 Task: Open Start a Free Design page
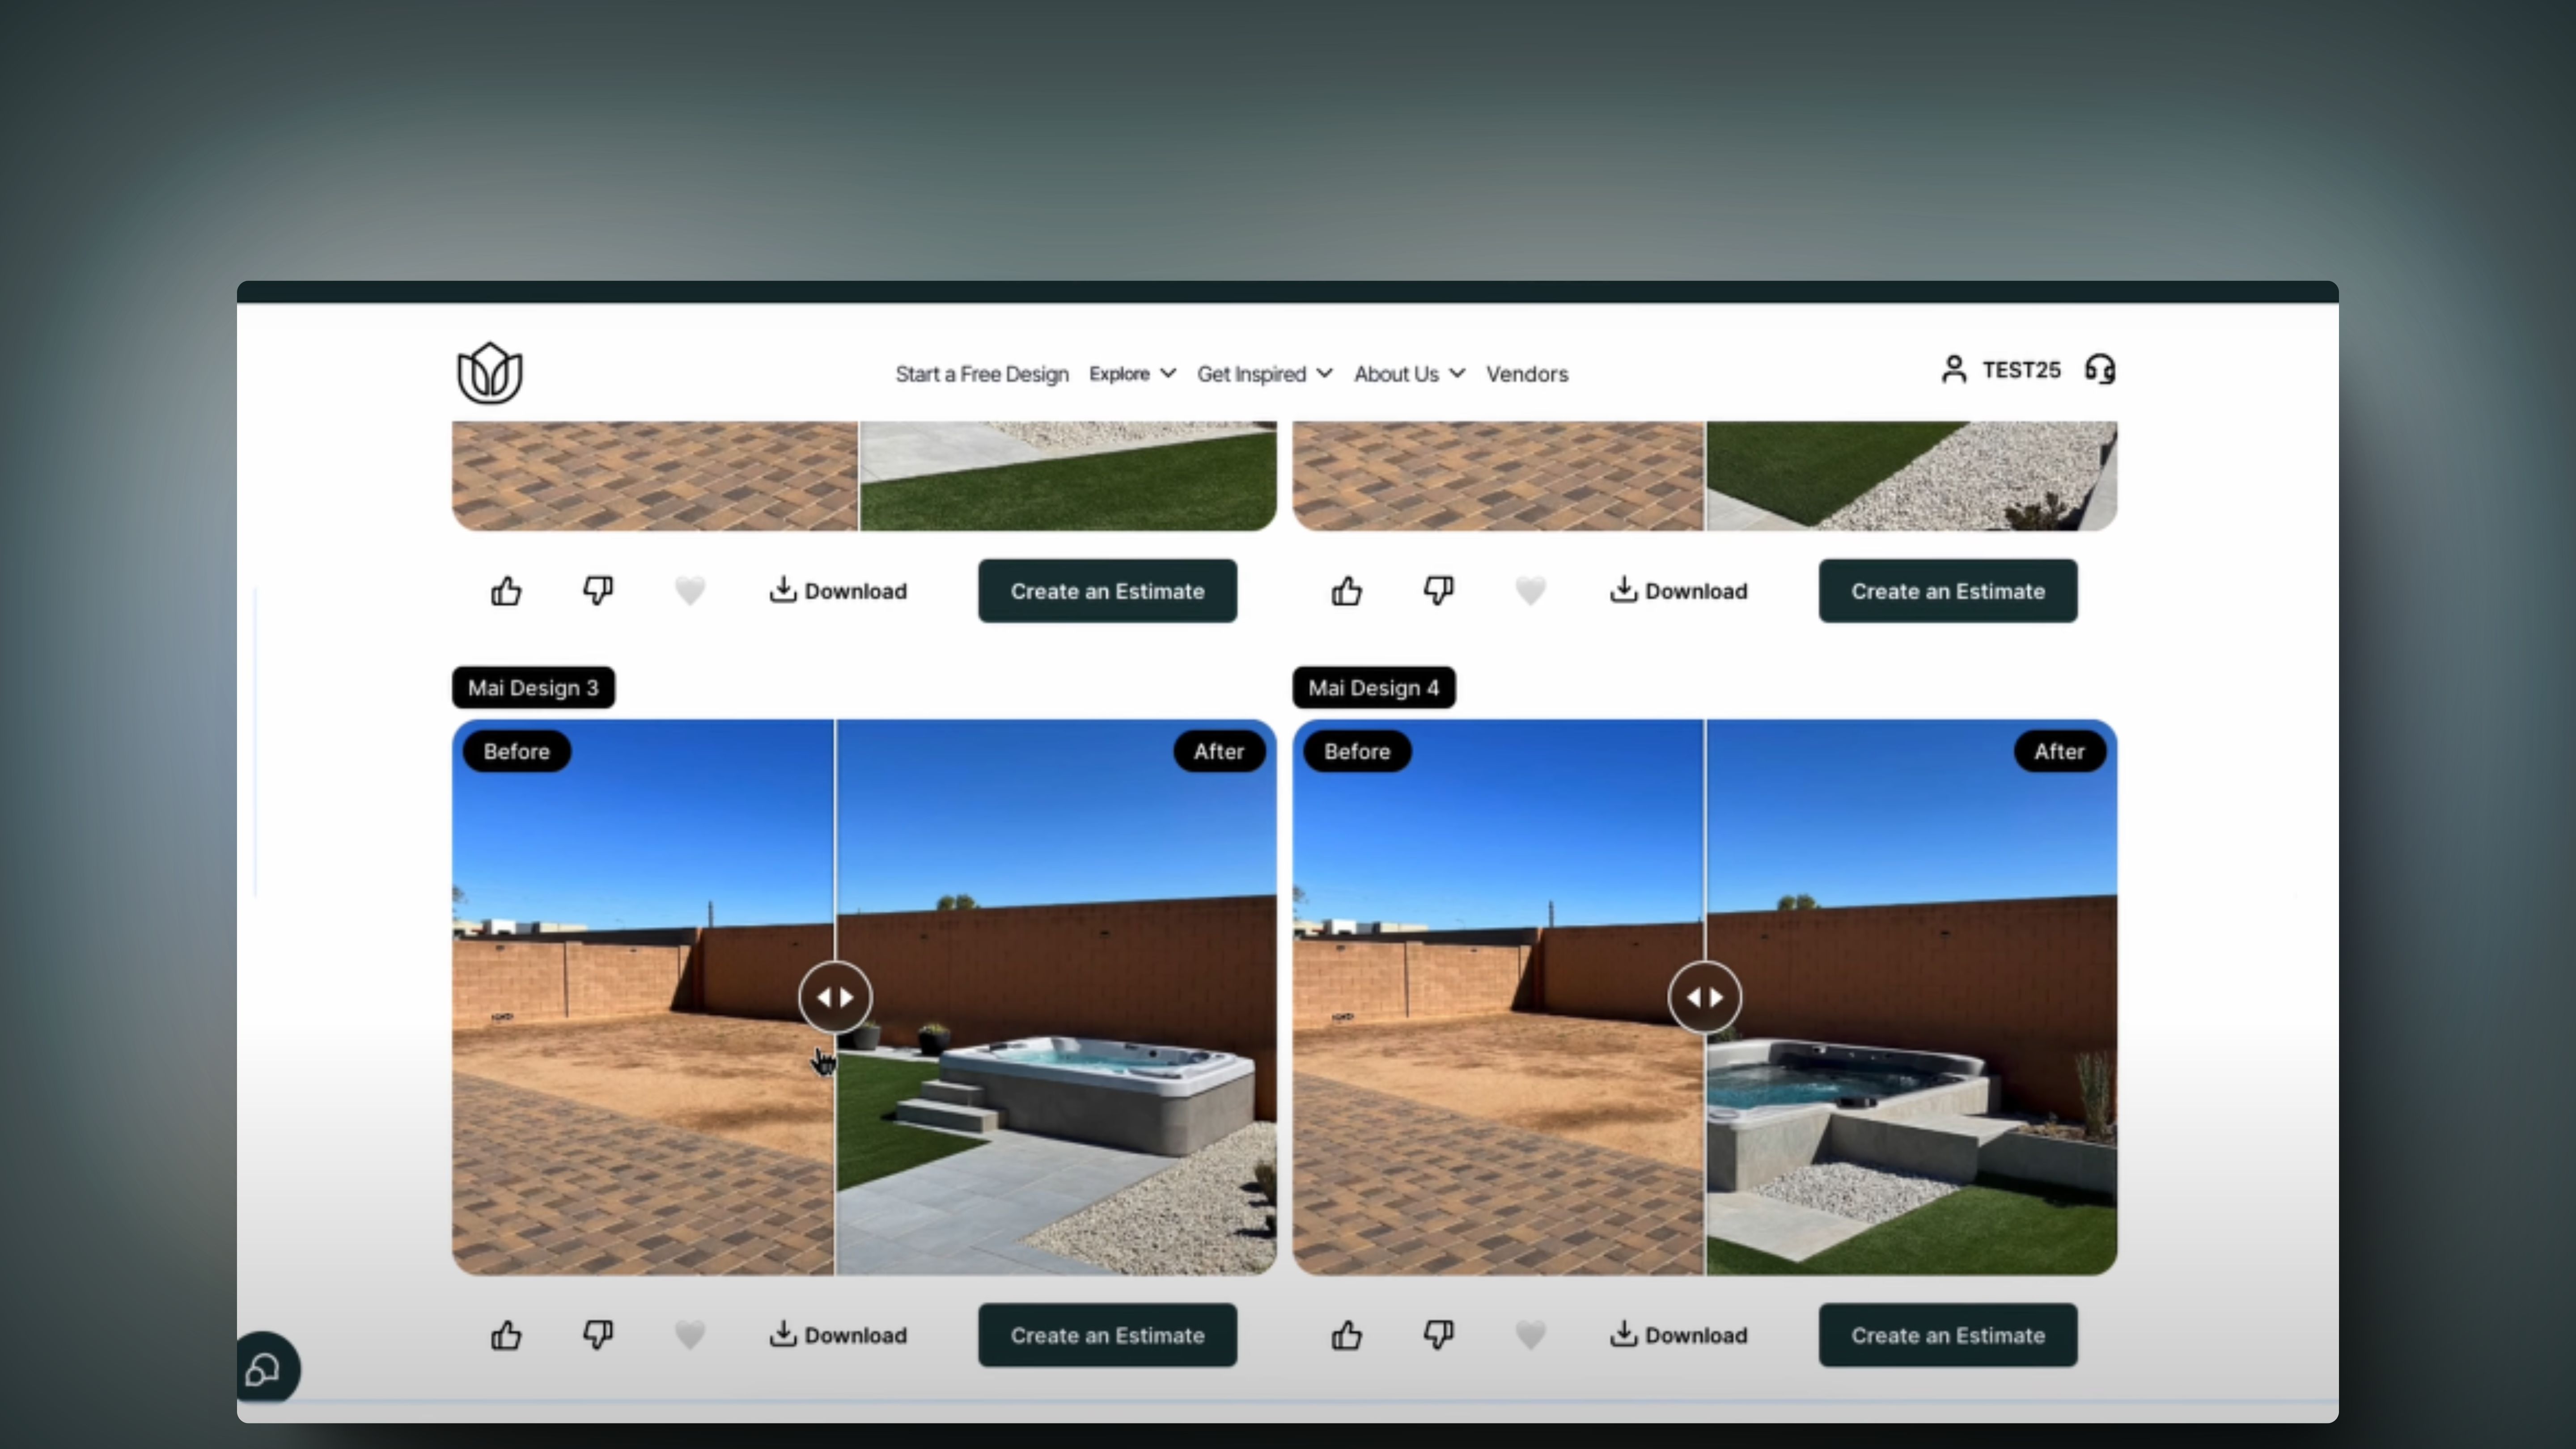pos(981,374)
